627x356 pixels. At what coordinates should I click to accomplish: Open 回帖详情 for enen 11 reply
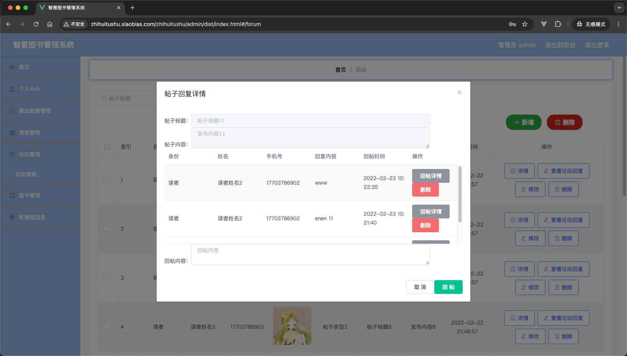click(x=431, y=212)
